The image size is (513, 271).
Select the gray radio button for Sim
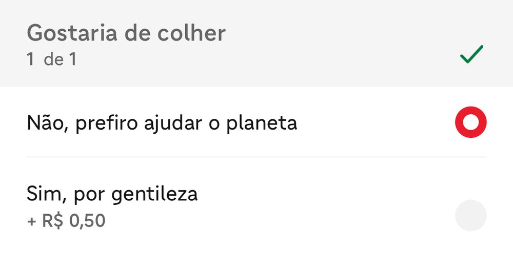pyautogui.click(x=470, y=215)
